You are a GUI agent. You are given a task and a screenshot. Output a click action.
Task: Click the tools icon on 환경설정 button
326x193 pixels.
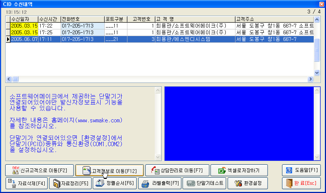click(238, 183)
